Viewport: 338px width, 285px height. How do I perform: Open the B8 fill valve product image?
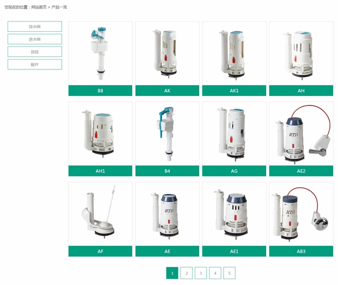tap(100, 53)
